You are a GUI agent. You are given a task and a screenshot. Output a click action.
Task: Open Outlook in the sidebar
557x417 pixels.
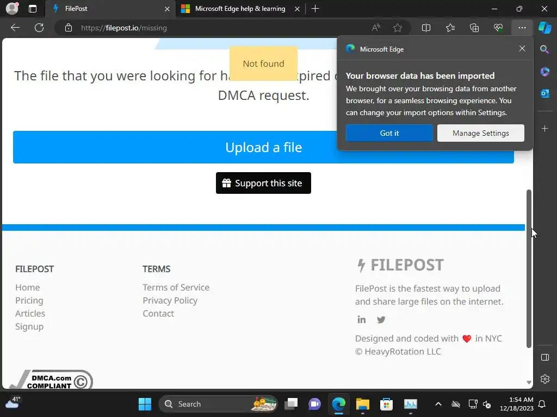544,93
